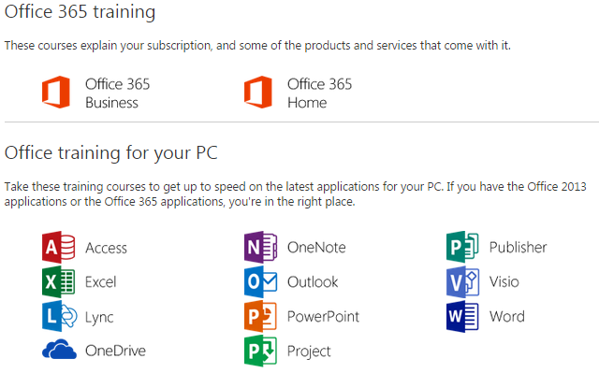The height and width of the screenshot is (373, 599).
Task: Select the dark blue Word icon
Action: click(462, 316)
